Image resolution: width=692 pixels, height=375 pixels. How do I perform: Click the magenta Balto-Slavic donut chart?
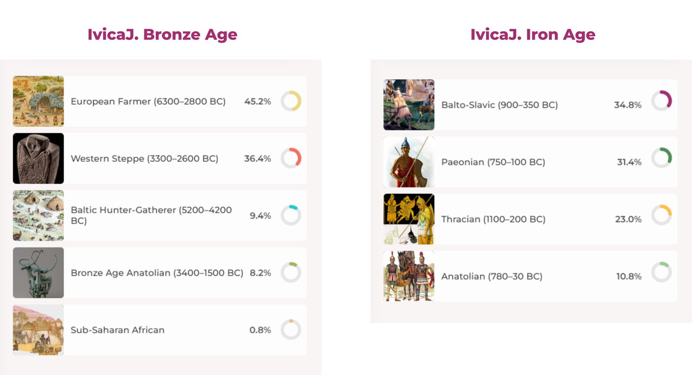[x=661, y=100]
